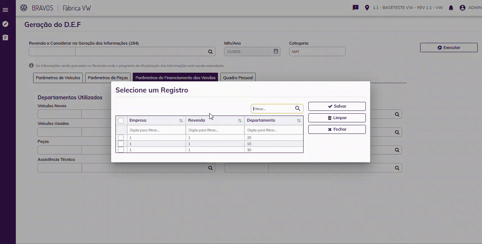Screen dimensions: 482x244
Task: Click the Volkswagen logo
Action: coord(24,8)
